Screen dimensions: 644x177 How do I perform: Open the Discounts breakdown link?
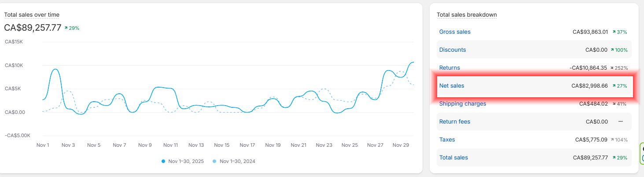tap(453, 50)
